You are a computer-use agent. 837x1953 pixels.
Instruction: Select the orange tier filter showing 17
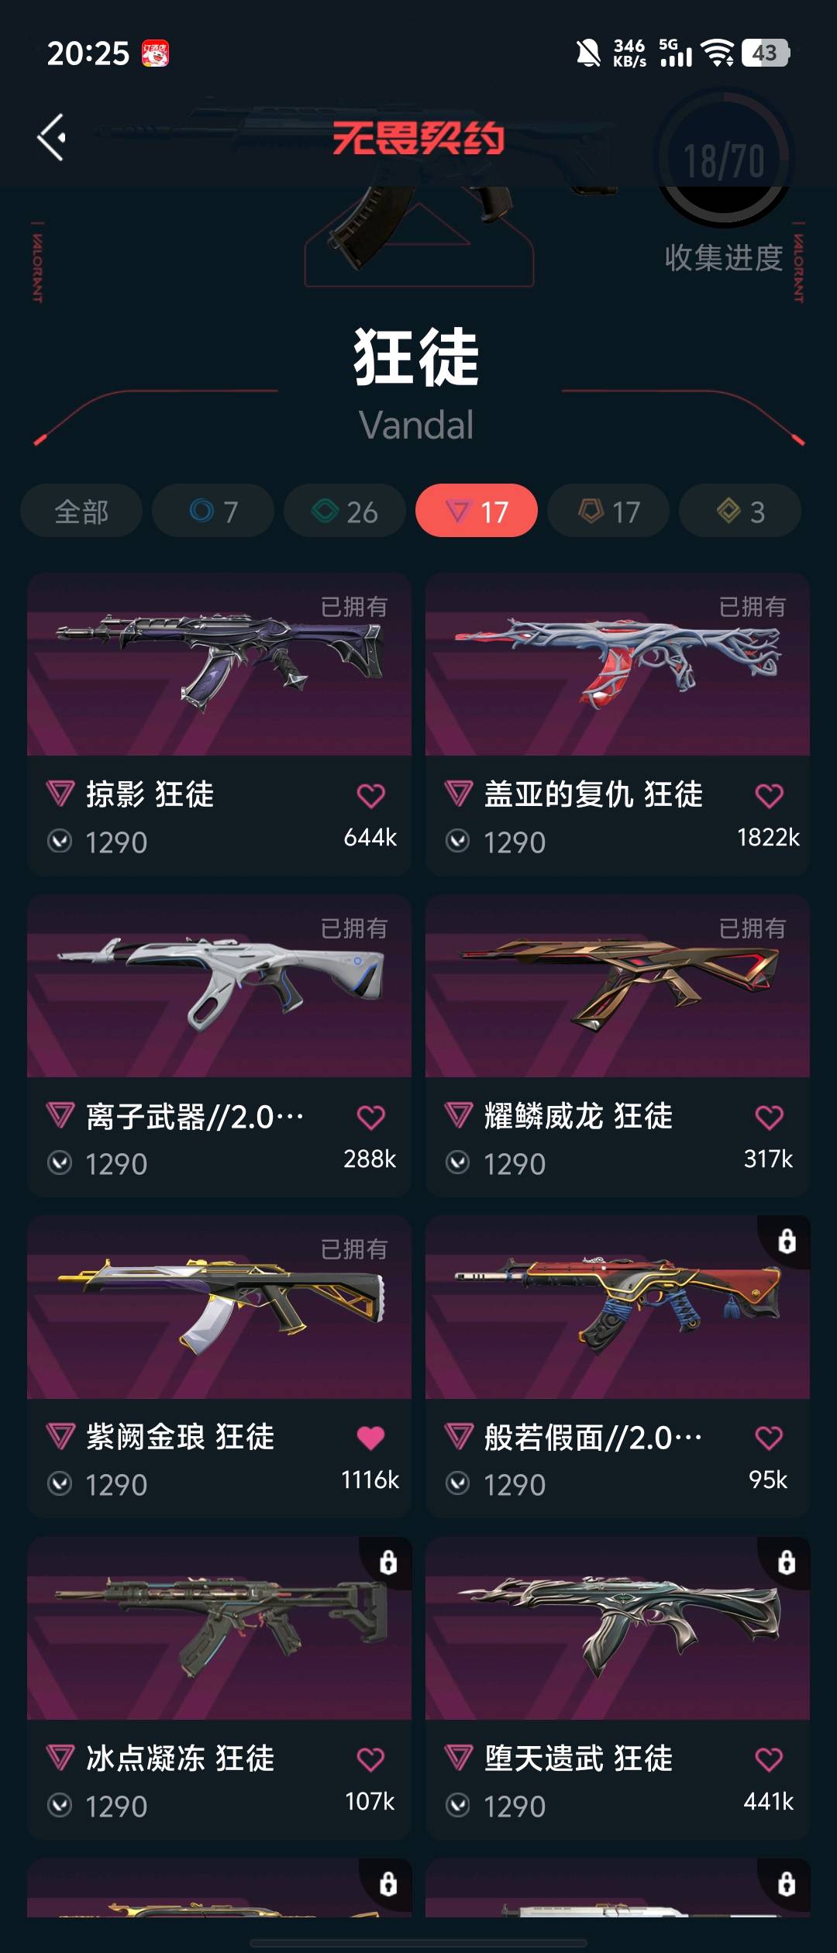[608, 511]
